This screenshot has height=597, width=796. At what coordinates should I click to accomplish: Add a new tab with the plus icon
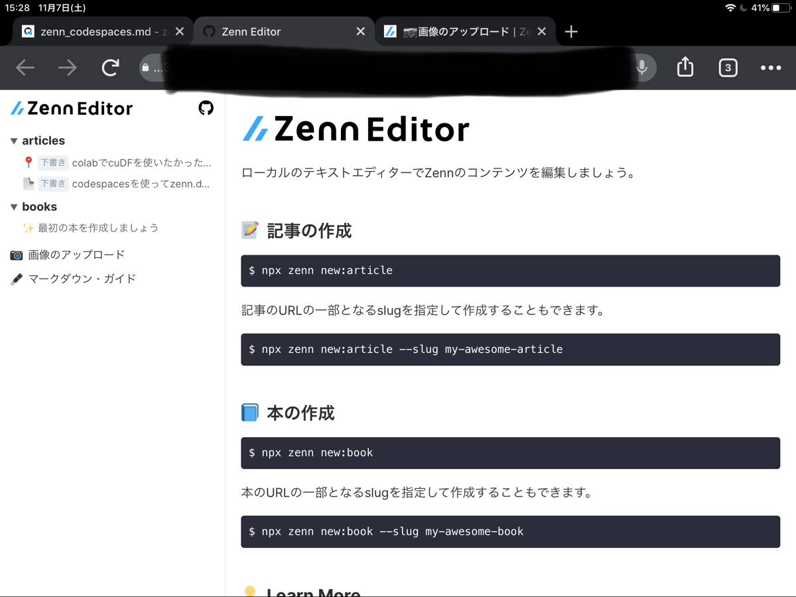pos(571,32)
